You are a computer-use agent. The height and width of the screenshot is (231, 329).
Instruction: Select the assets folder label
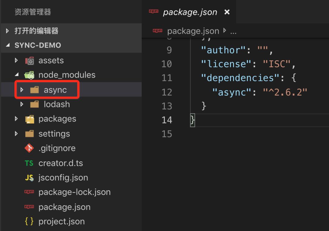tap(51, 61)
